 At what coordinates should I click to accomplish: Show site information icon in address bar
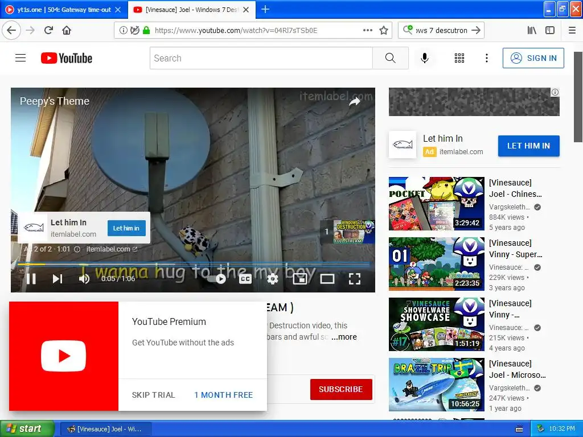point(123,30)
